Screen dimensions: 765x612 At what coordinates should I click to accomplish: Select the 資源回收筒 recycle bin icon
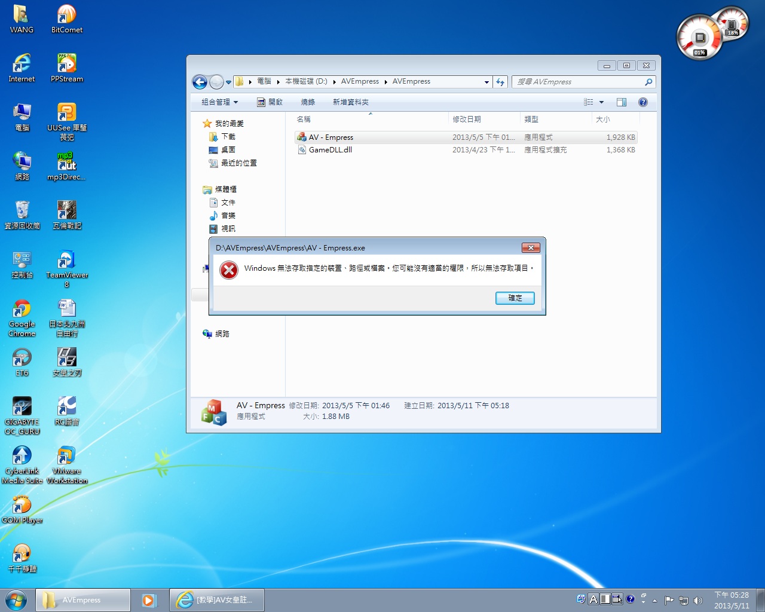tap(22, 215)
